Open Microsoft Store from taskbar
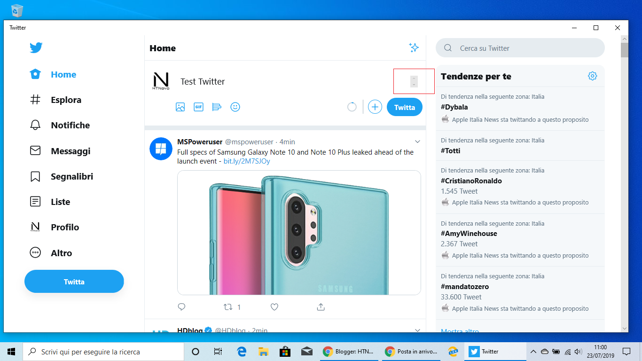The image size is (642, 361). tap(285, 352)
